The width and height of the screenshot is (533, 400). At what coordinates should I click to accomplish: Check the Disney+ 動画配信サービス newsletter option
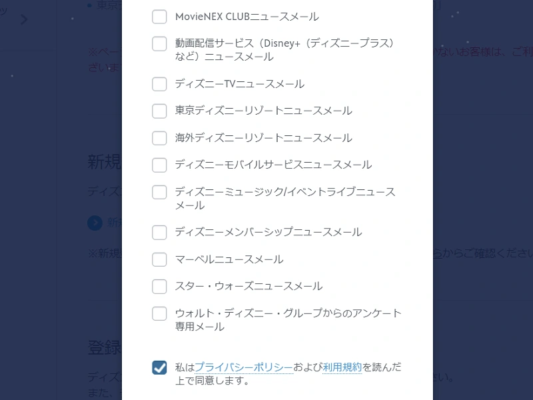(x=159, y=43)
